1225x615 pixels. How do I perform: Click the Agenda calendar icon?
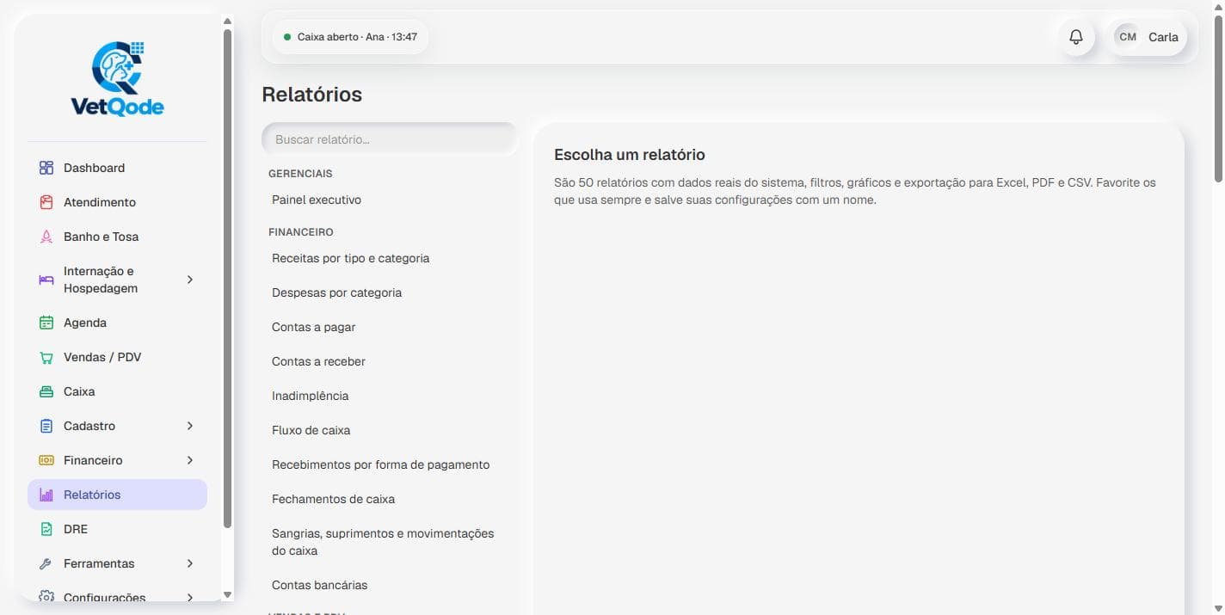coord(46,323)
